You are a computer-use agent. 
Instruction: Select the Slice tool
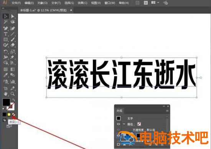13,88
